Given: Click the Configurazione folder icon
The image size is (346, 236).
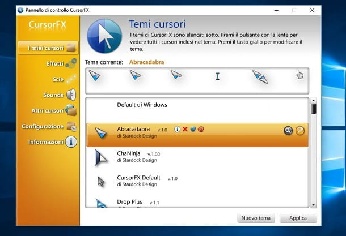Looking at the screenshot, I should point(71,126).
